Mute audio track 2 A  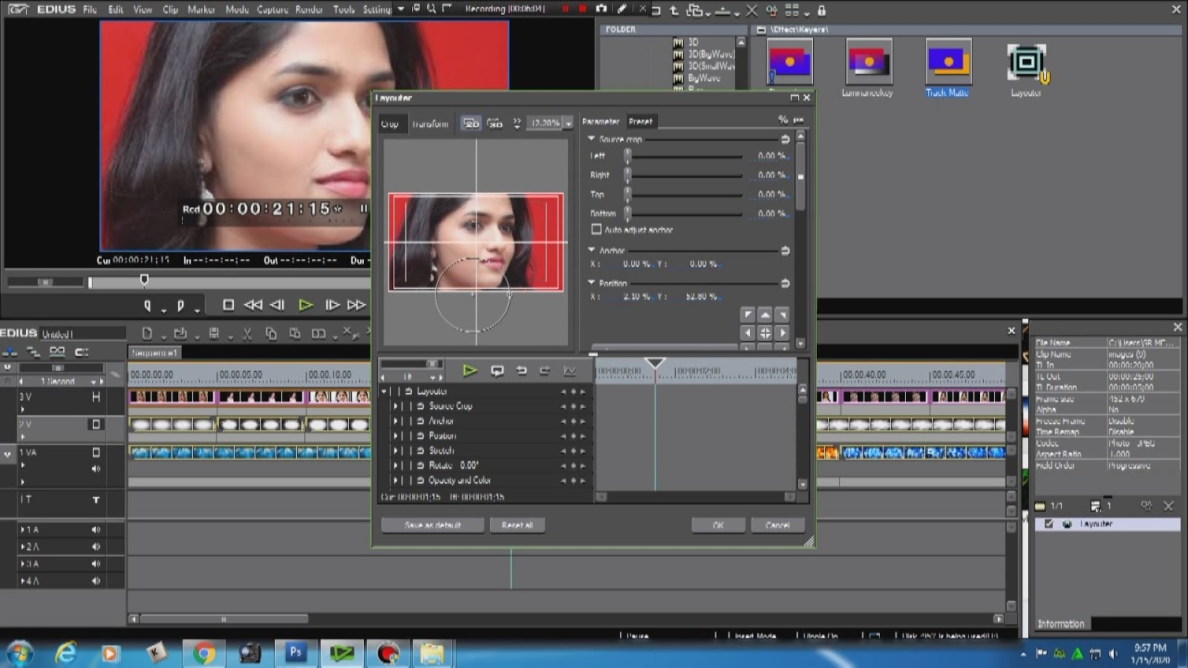tap(96, 547)
